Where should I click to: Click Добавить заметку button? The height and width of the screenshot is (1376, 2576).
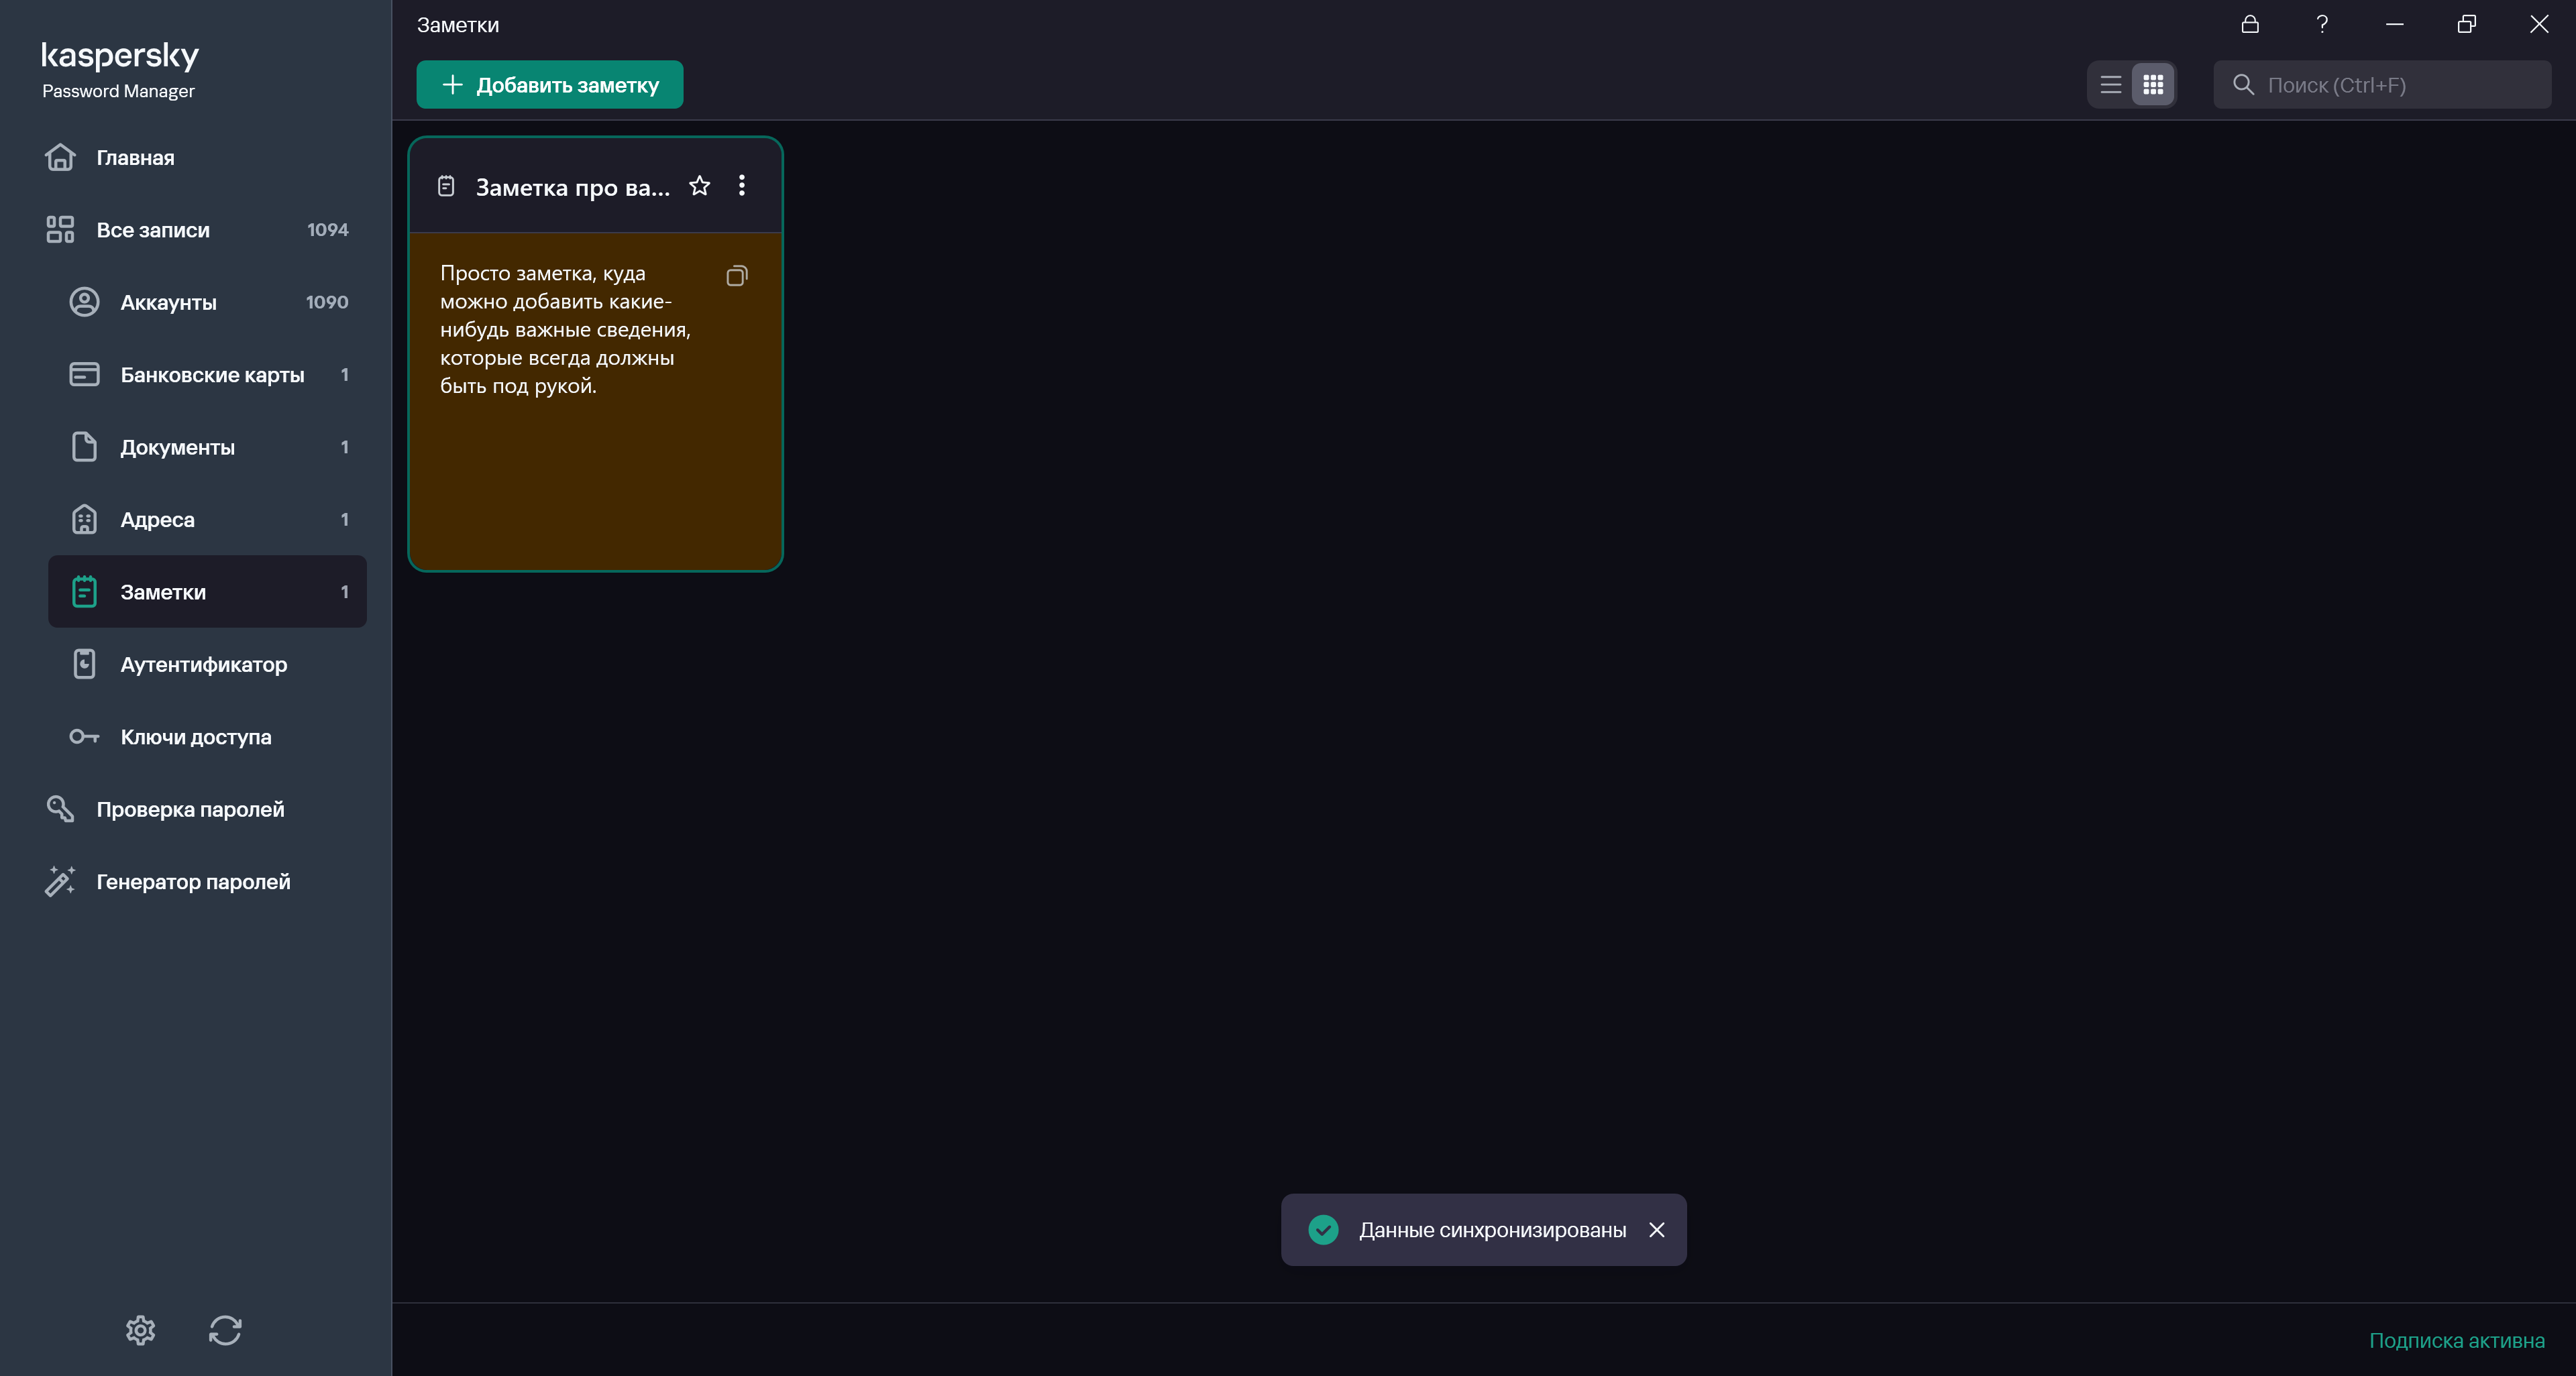tap(550, 85)
